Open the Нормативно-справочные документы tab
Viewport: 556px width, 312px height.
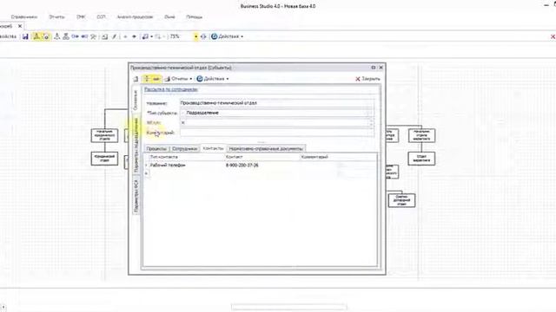point(266,148)
